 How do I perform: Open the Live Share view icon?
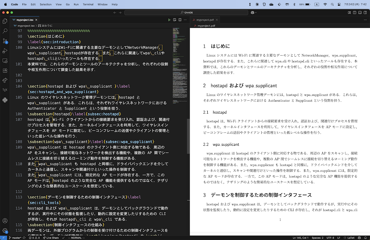(5, 80)
